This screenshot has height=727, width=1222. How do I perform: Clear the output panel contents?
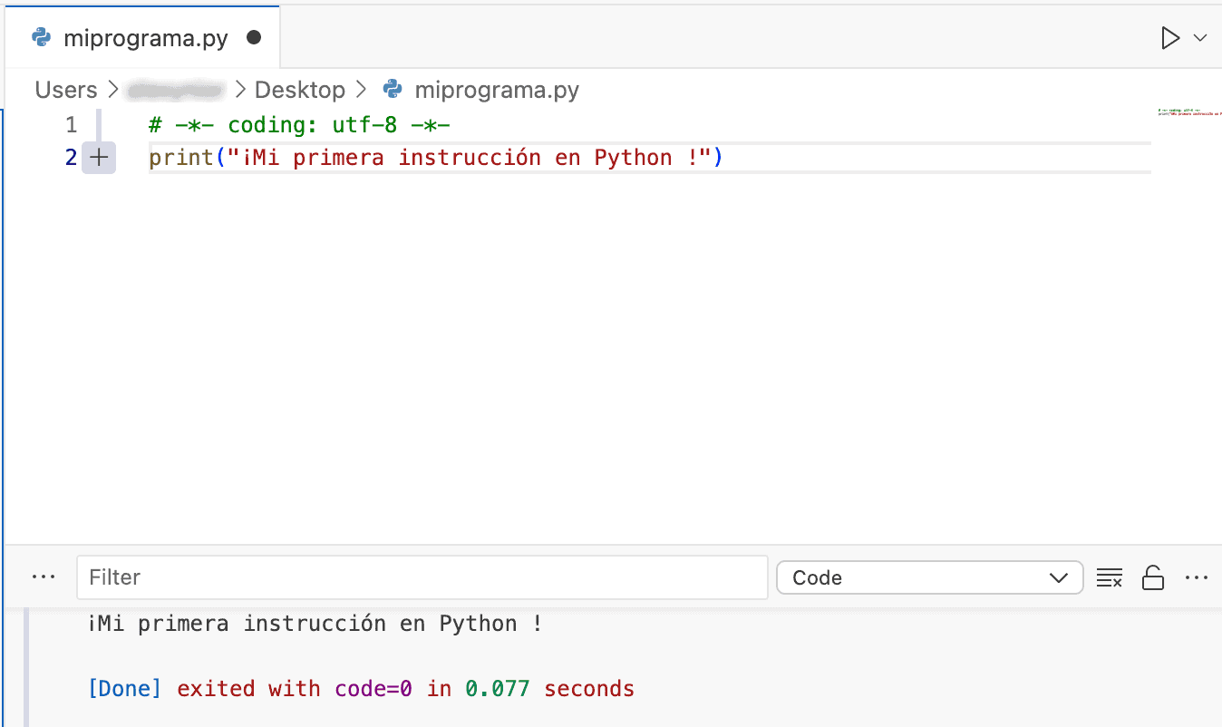(1110, 577)
